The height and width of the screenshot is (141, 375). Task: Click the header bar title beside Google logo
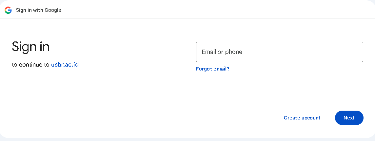coord(39,10)
